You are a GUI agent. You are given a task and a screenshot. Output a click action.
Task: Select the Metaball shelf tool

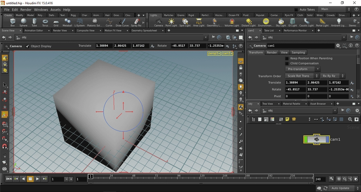67,23
